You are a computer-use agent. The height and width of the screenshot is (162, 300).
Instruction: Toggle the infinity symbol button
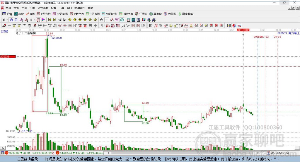(239, 25)
